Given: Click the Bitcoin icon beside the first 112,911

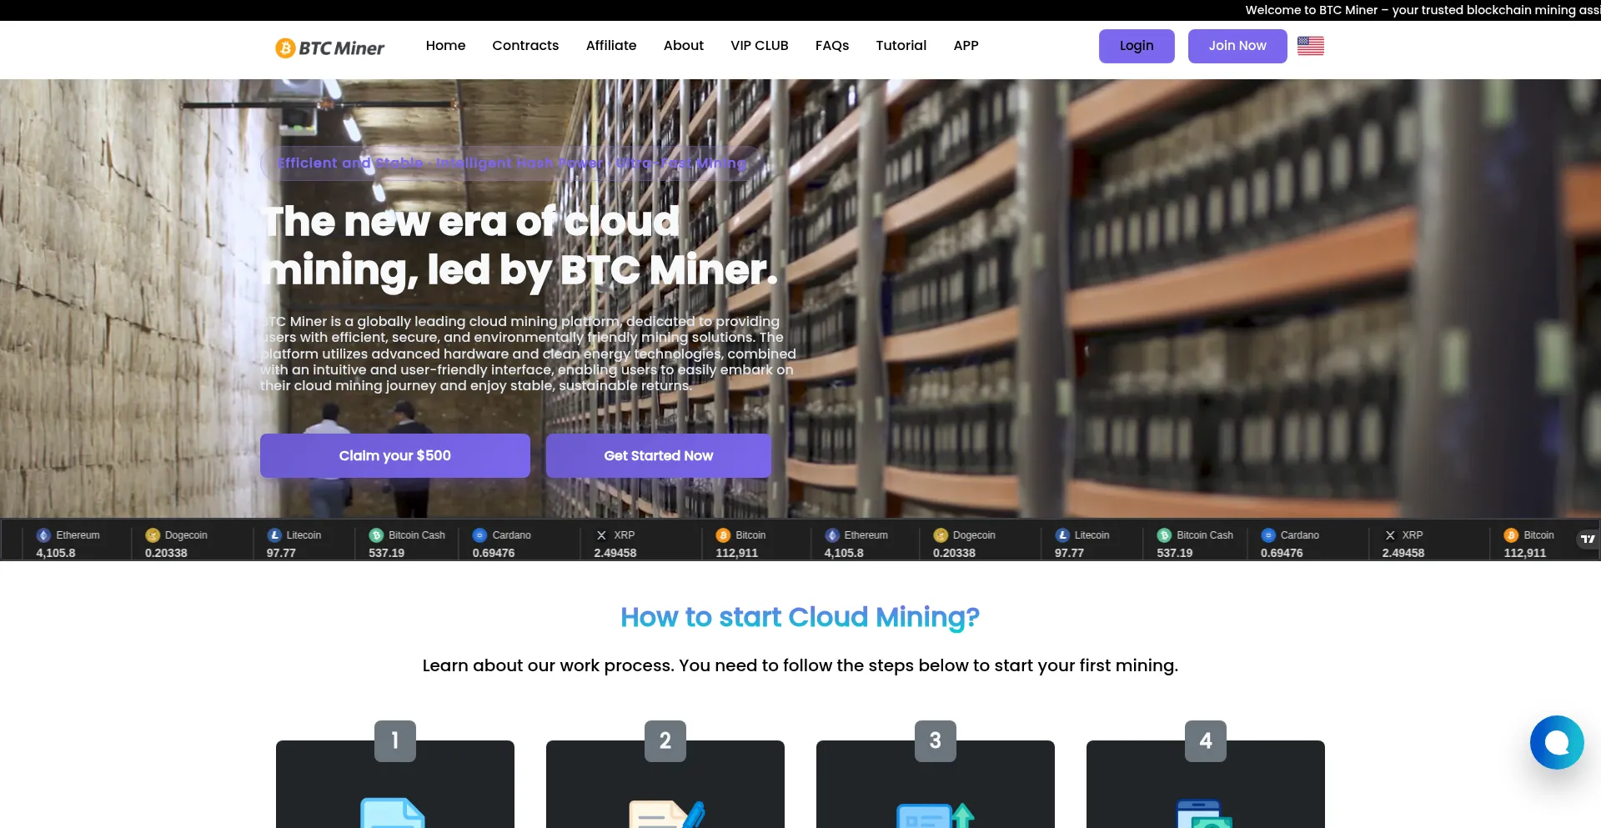Looking at the screenshot, I should click(x=723, y=535).
